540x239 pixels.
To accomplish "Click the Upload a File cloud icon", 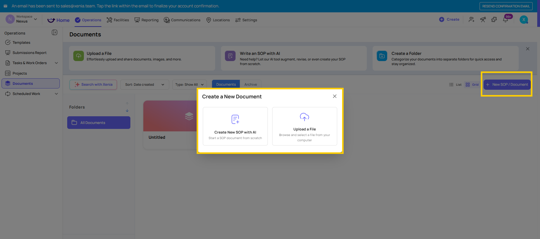I will (x=305, y=117).
